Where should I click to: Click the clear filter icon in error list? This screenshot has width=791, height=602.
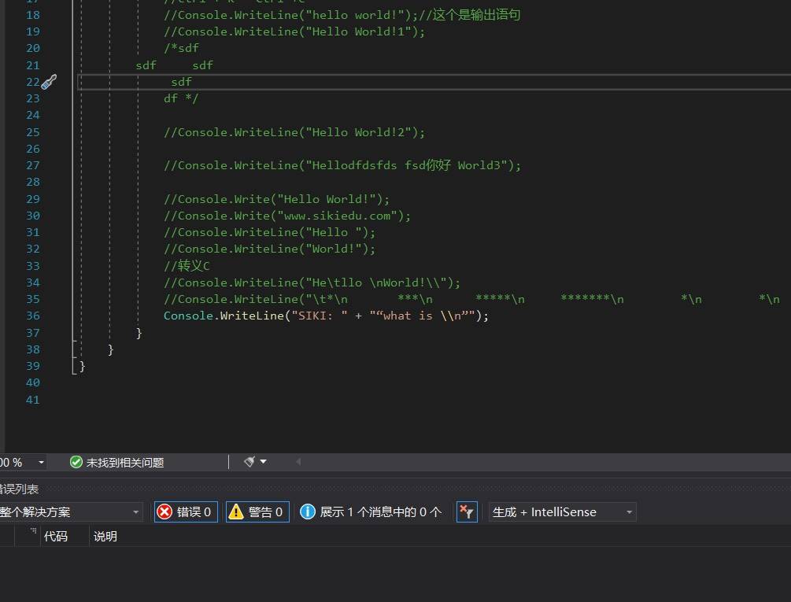tap(467, 512)
